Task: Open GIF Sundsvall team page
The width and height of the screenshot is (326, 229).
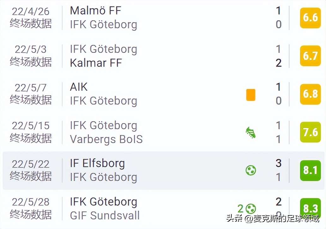Action: click(x=105, y=215)
